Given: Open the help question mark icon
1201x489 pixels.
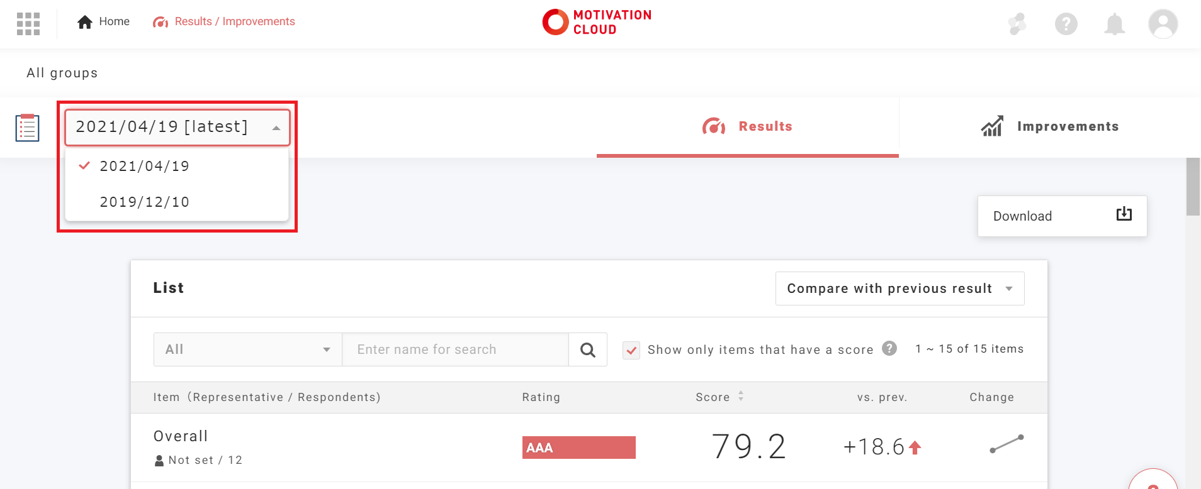Looking at the screenshot, I should tap(1066, 25).
